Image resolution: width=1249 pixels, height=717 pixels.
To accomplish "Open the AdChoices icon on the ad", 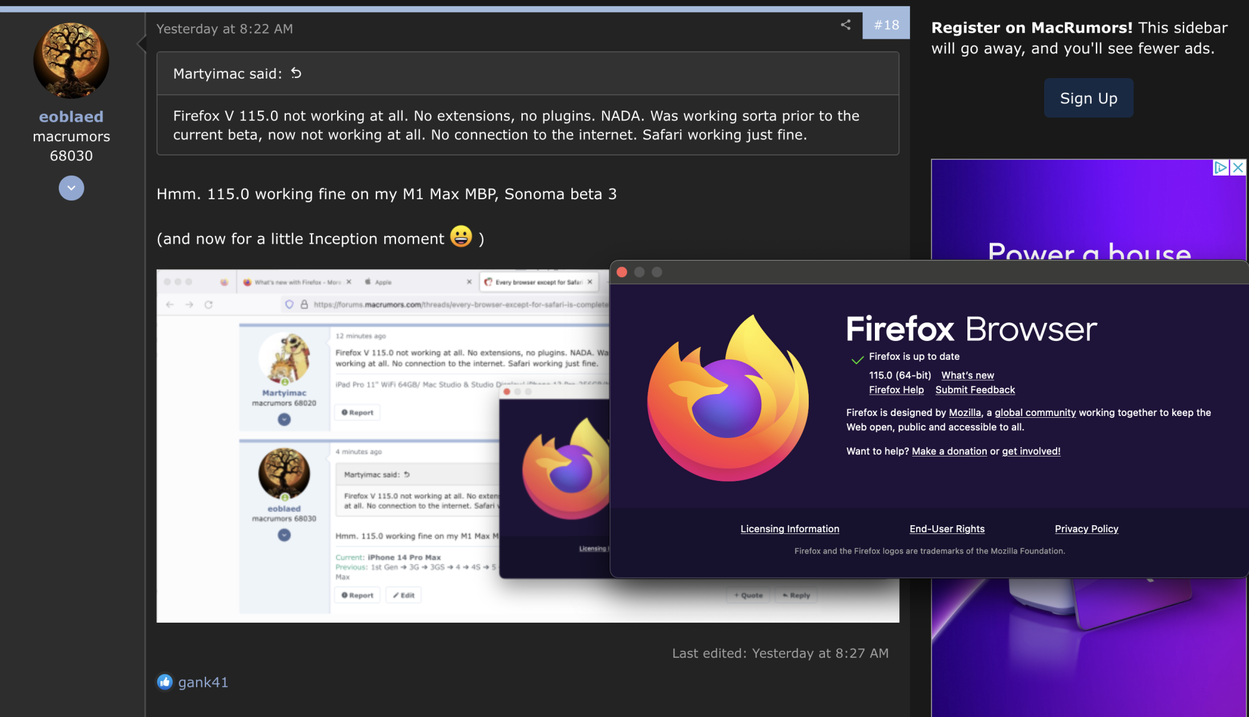I will [x=1220, y=167].
